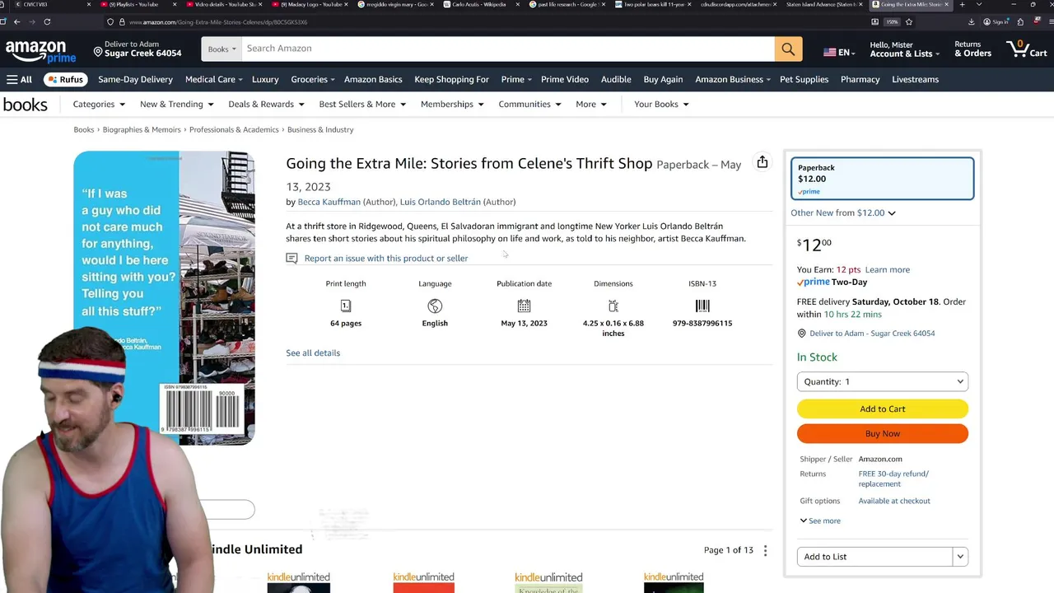The height and width of the screenshot is (593, 1054).
Task: Open the Communities dropdown
Action: tap(529, 105)
